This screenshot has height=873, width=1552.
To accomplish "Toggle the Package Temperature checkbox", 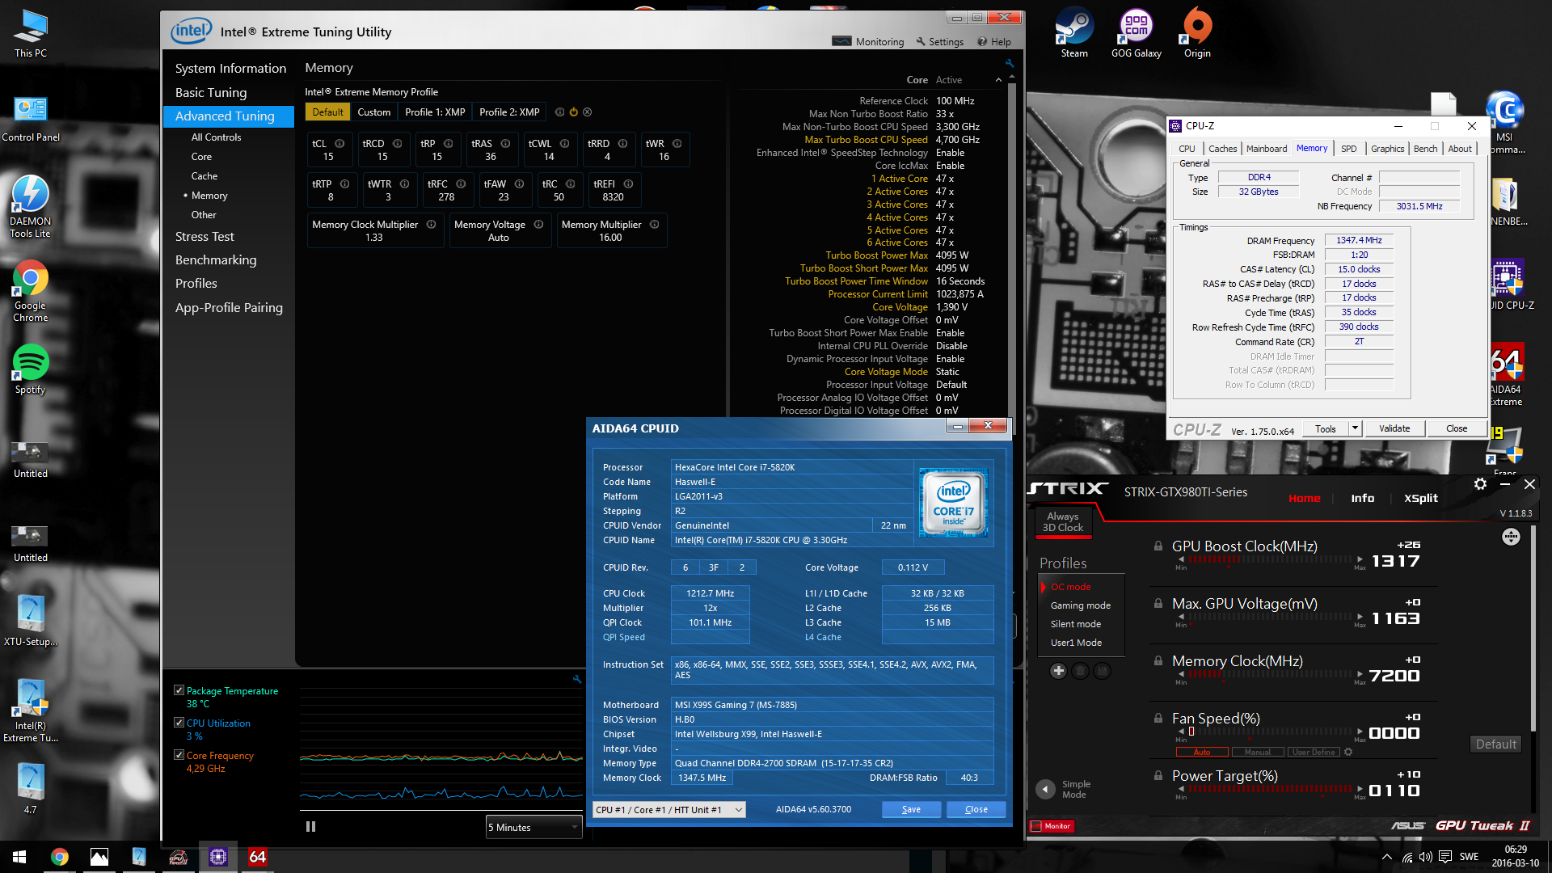I will (x=179, y=690).
